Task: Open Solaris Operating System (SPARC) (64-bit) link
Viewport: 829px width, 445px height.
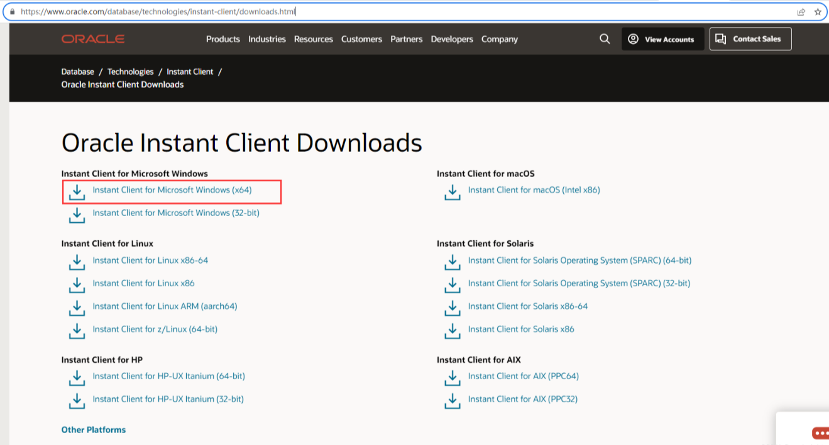Action: pos(579,260)
